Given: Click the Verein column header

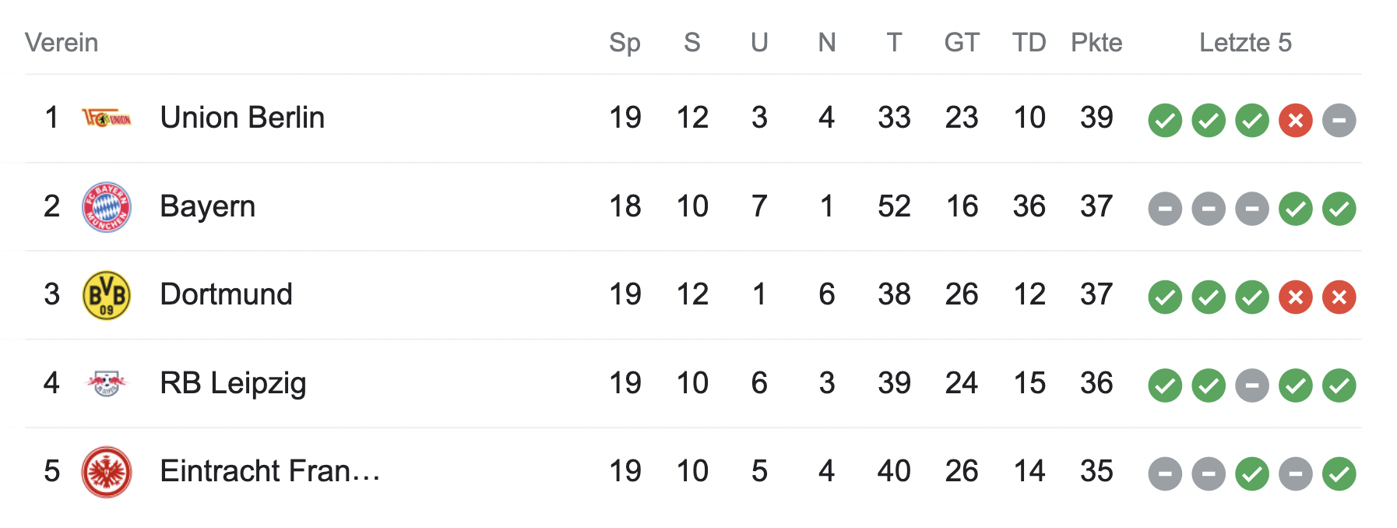Looking at the screenshot, I should tap(62, 42).
